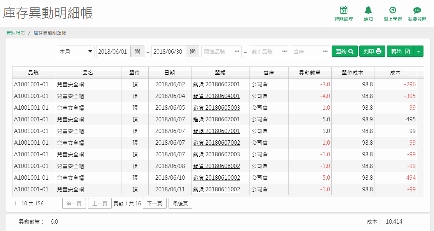
Task: Sort by the 日期 column header
Action: (x=170, y=73)
